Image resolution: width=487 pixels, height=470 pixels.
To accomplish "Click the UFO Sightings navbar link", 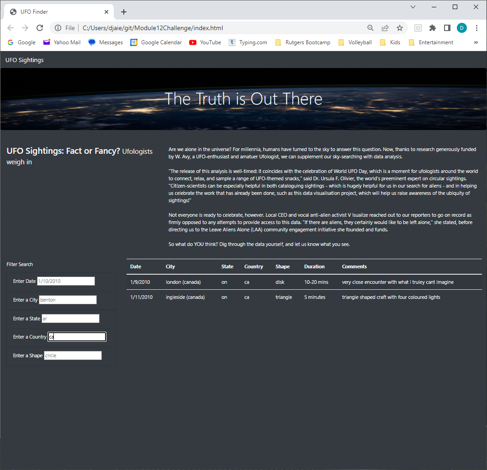I will point(25,60).
